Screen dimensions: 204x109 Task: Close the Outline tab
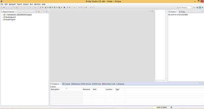click(x=177, y=12)
